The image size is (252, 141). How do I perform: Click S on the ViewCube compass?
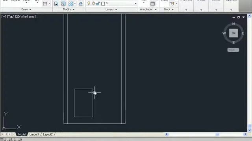pyautogui.click(x=233, y=42)
